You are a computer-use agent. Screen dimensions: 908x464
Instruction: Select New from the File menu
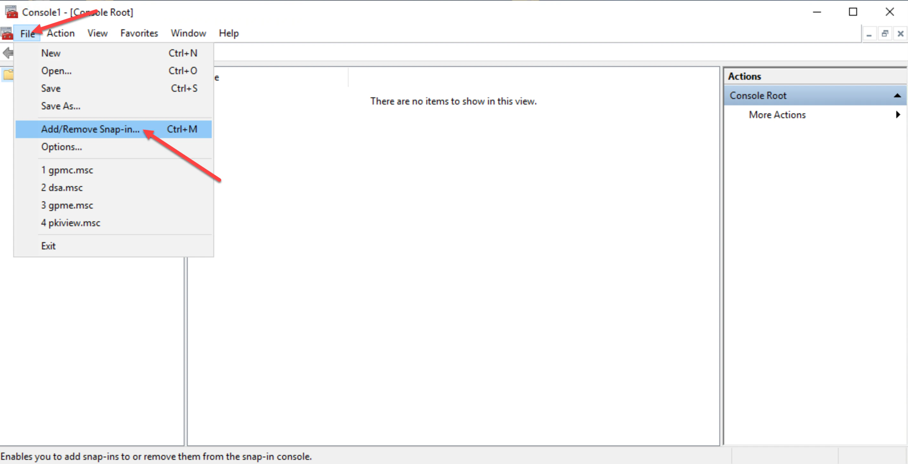pyautogui.click(x=51, y=53)
